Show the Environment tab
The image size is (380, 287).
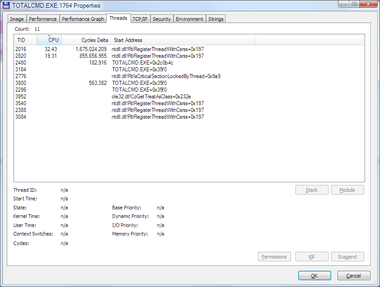tap(189, 19)
